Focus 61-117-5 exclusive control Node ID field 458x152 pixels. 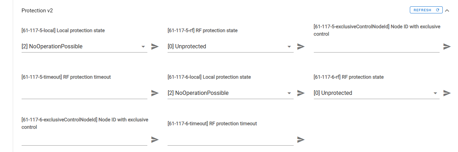click(376, 47)
